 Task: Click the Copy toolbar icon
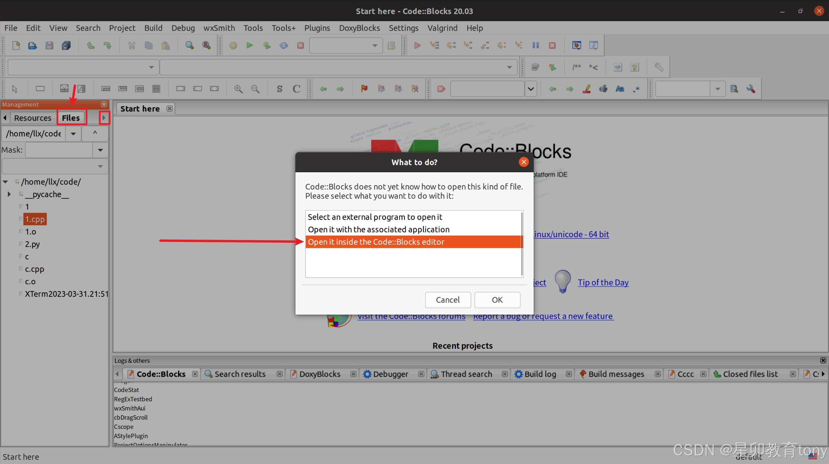click(149, 45)
